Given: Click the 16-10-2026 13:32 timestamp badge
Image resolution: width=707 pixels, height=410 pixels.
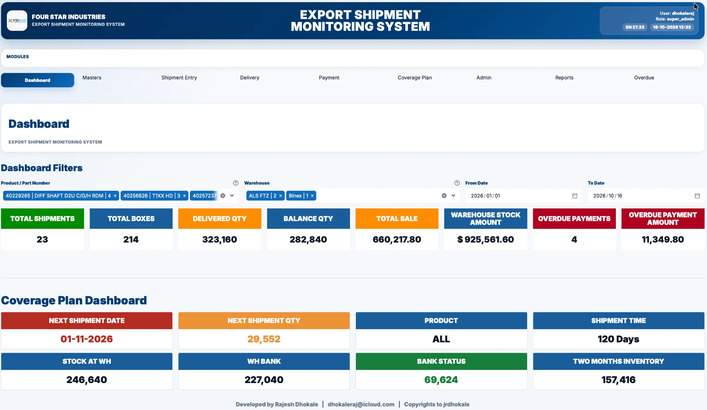Looking at the screenshot, I should 672,27.
